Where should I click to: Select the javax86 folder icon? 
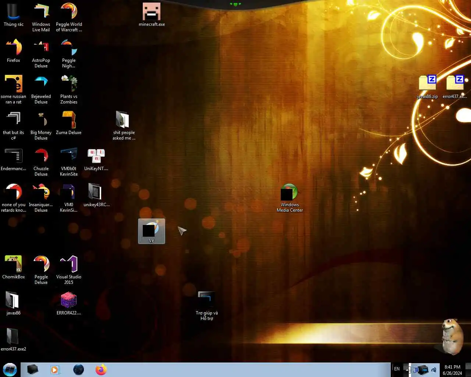[14, 303]
